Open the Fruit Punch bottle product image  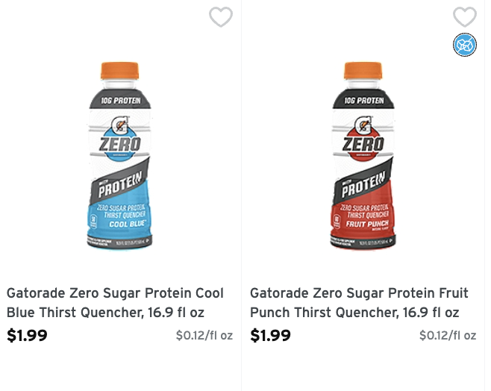click(x=363, y=157)
